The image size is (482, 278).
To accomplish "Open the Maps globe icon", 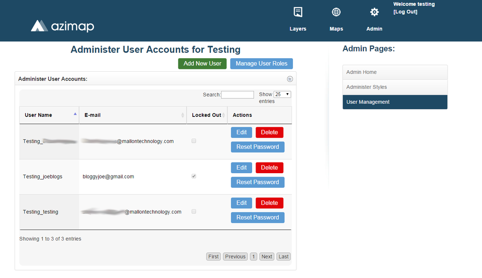I will 336,13.
